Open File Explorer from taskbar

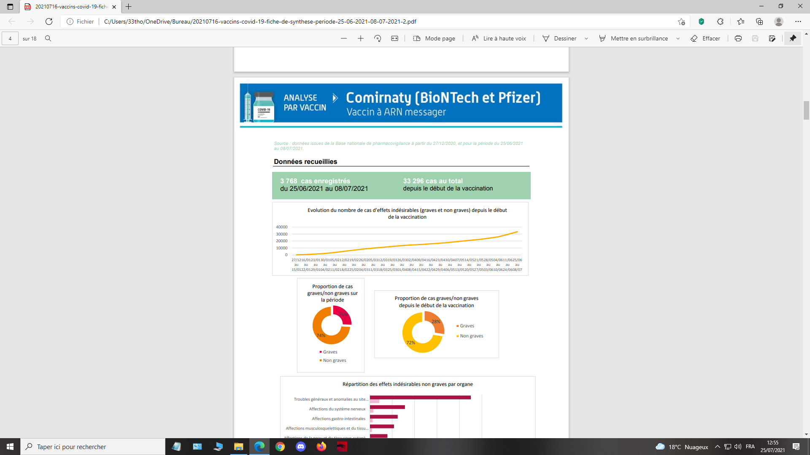(x=239, y=447)
